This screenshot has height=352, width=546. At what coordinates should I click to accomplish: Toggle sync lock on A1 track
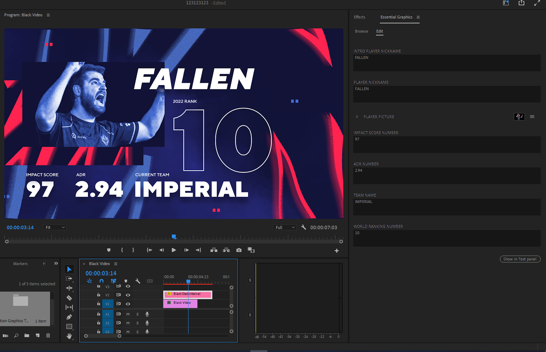point(119,314)
